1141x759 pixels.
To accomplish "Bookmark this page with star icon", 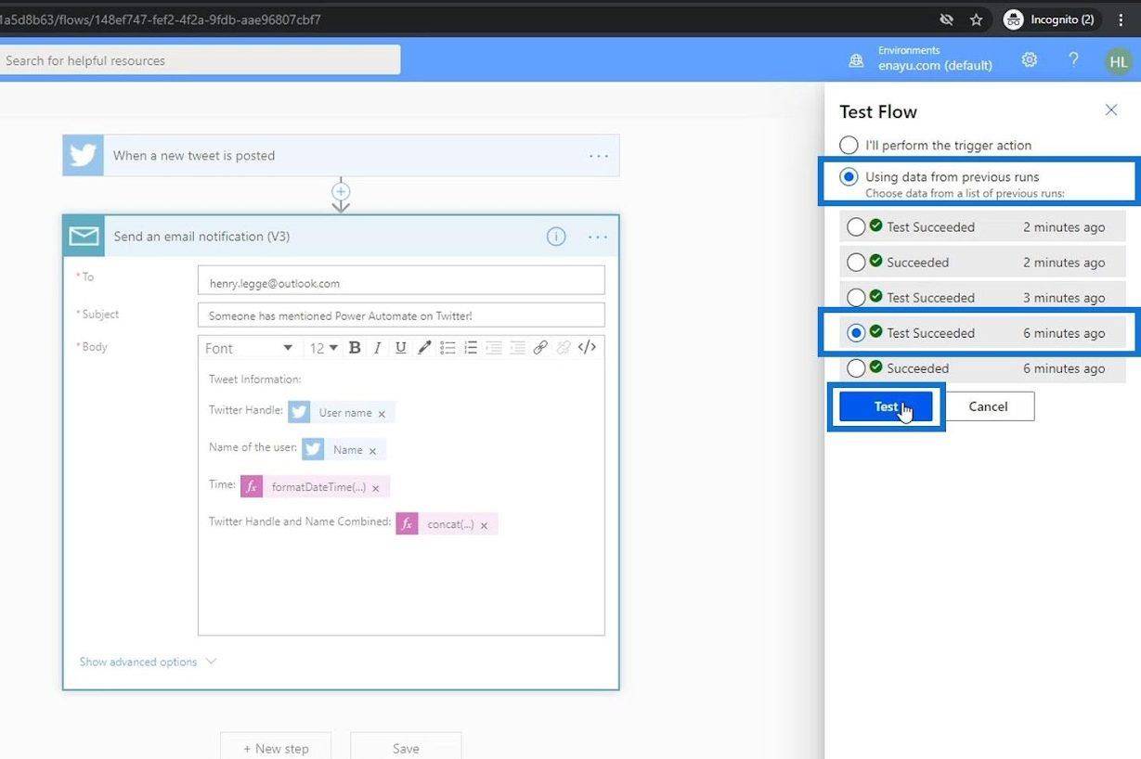I will [x=976, y=19].
